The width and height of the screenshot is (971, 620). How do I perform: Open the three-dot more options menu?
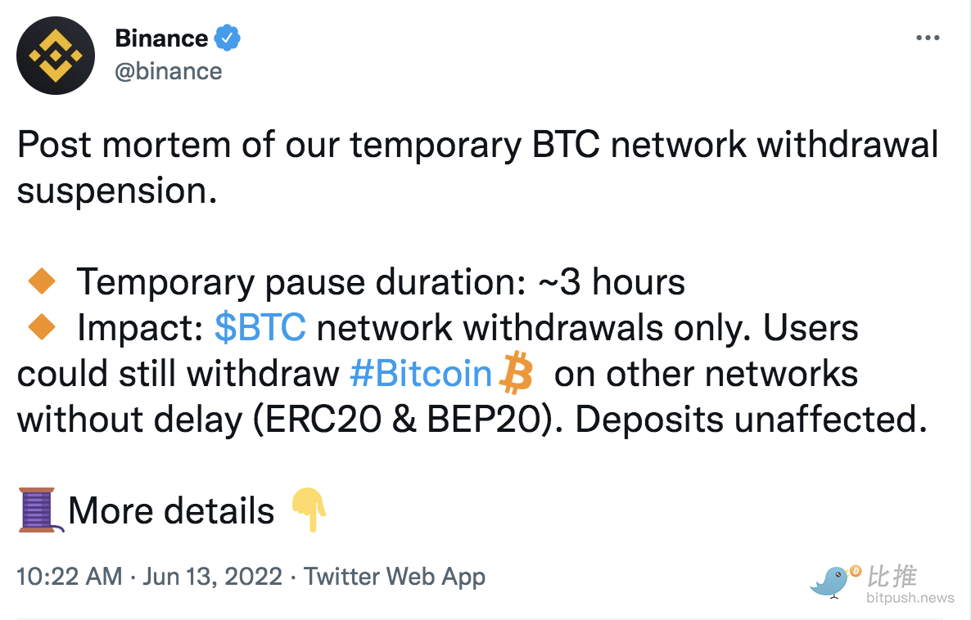pos(928,38)
